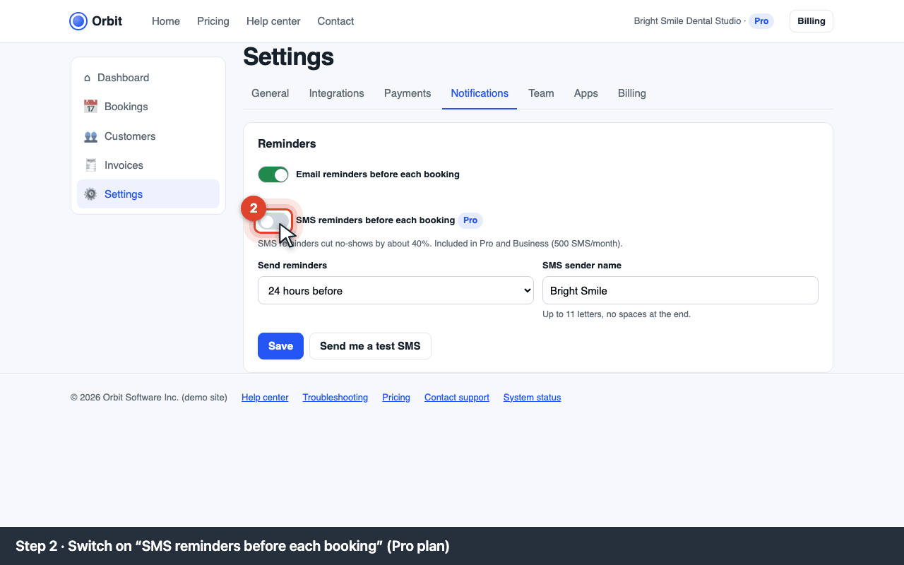Click the Pro badge in the header
Image resolution: width=904 pixels, height=565 pixels.
[761, 21]
